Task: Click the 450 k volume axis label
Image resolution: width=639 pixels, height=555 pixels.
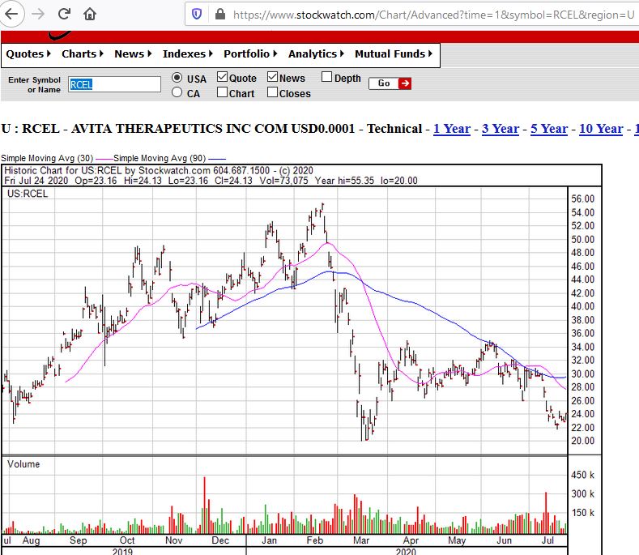Action: [x=583, y=475]
